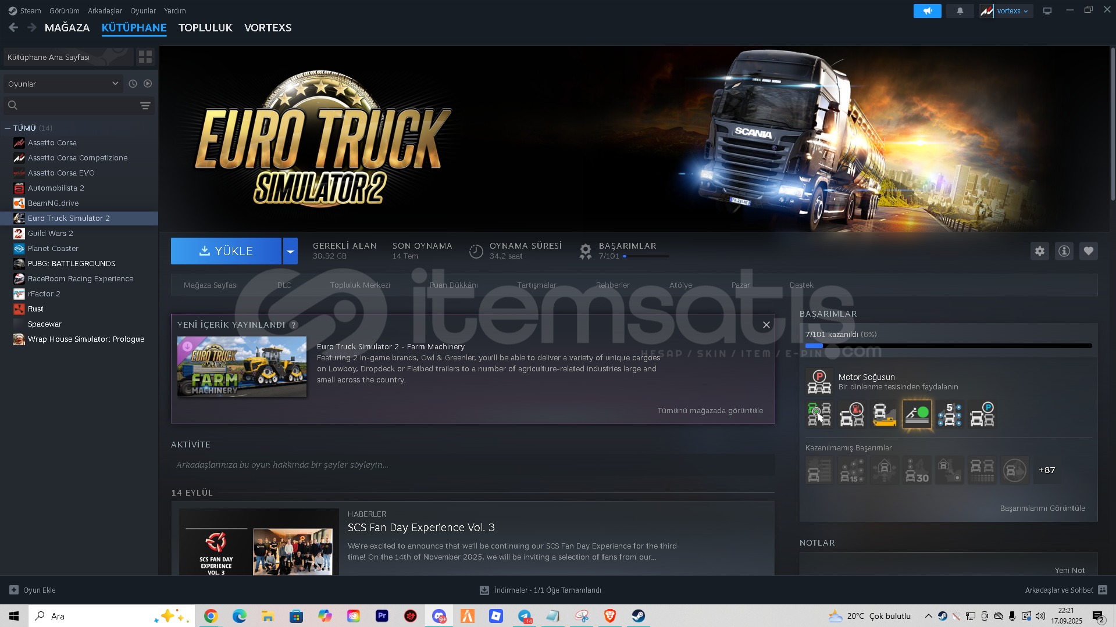Open the notifications bell
Image resolution: width=1116 pixels, height=627 pixels.
[x=960, y=10]
